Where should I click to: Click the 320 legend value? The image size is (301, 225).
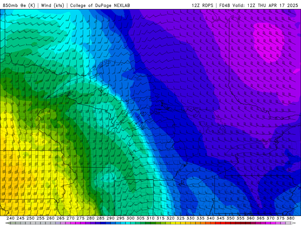170,218
